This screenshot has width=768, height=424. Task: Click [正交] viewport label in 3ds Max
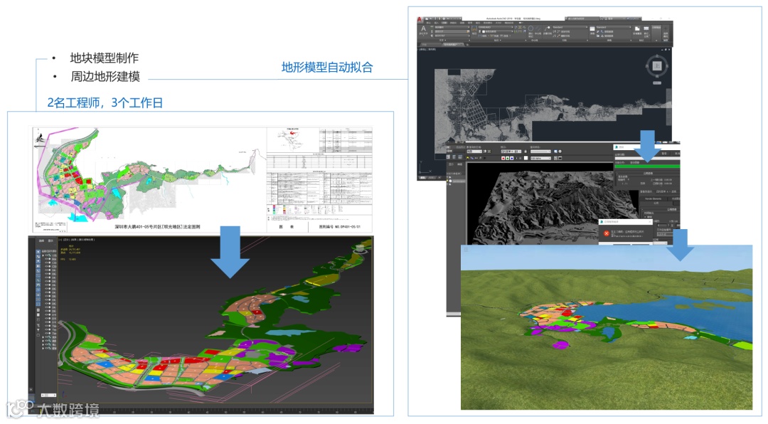(x=65, y=240)
